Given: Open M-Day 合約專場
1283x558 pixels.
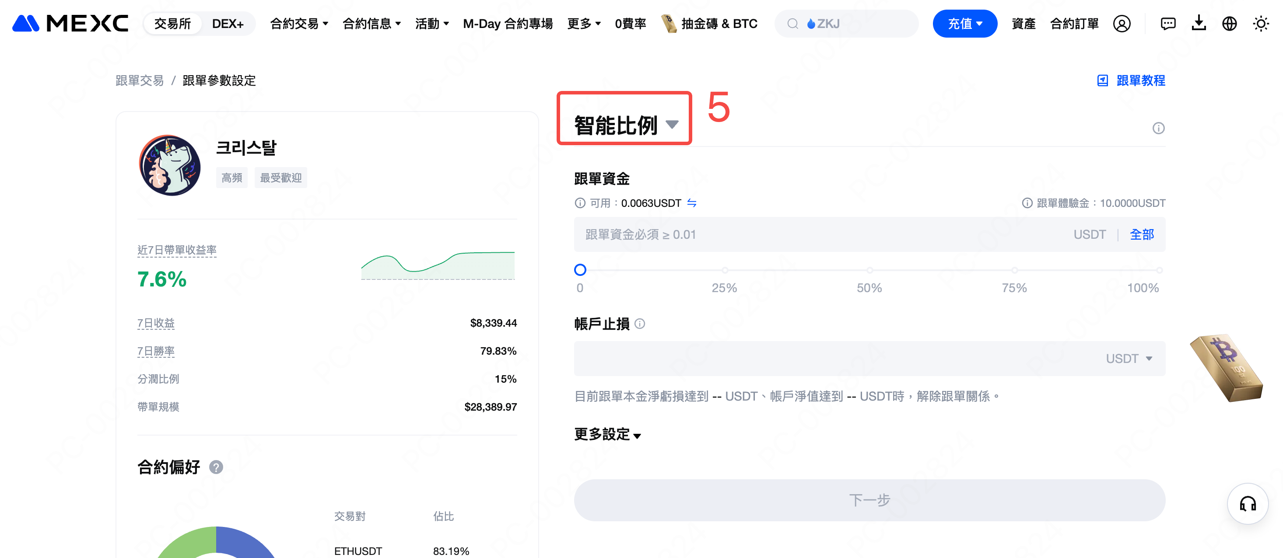Looking at the screenshot, I should coord(508,23).
